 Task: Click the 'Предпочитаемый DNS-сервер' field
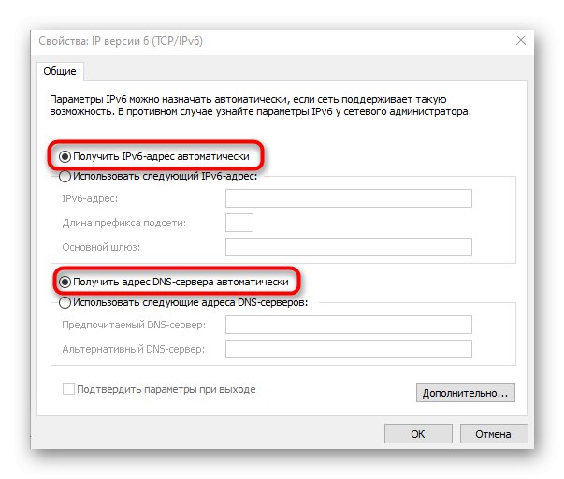point(348,325)
